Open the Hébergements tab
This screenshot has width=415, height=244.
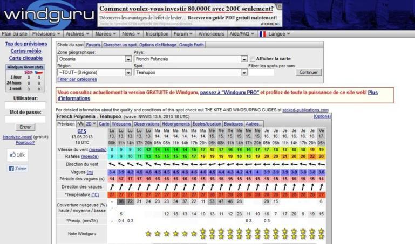pyautogui.click(x=176, y=123)
